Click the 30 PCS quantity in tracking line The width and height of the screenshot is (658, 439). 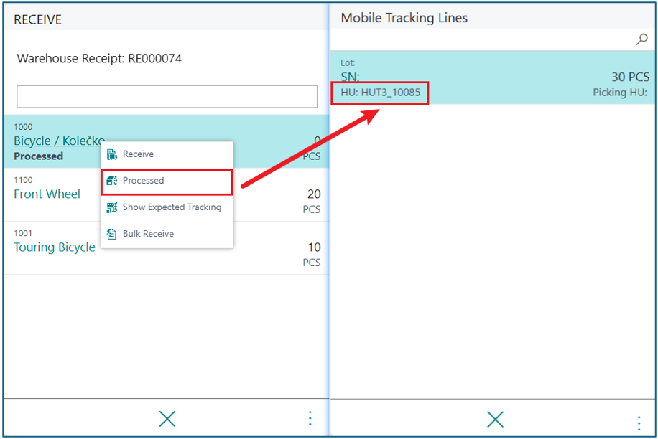pos(630,77)
